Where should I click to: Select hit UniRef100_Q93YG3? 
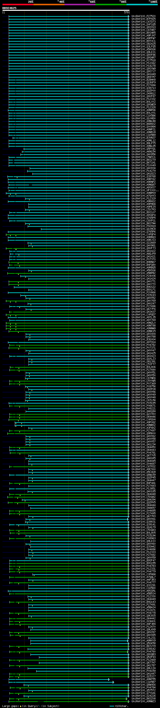[143, 27]
